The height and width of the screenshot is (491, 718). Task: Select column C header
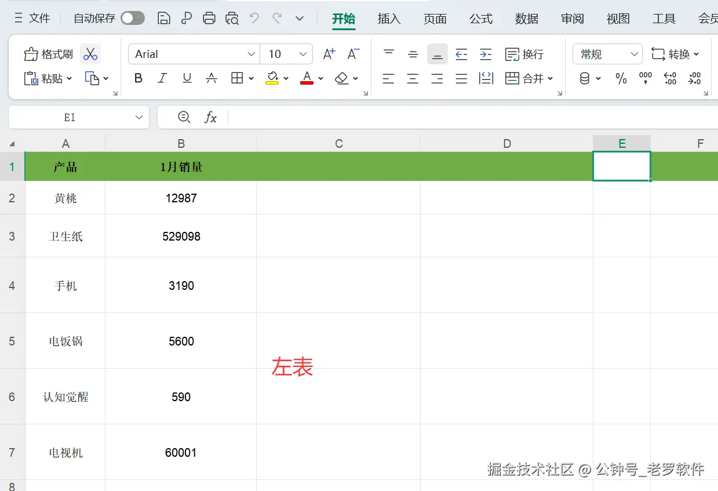coord(338,144)
